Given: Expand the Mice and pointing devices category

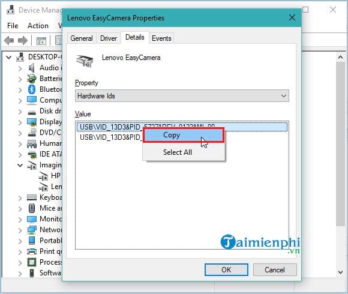Looking at the screenshot, I should pyautogui.click(x=20, y=209).
